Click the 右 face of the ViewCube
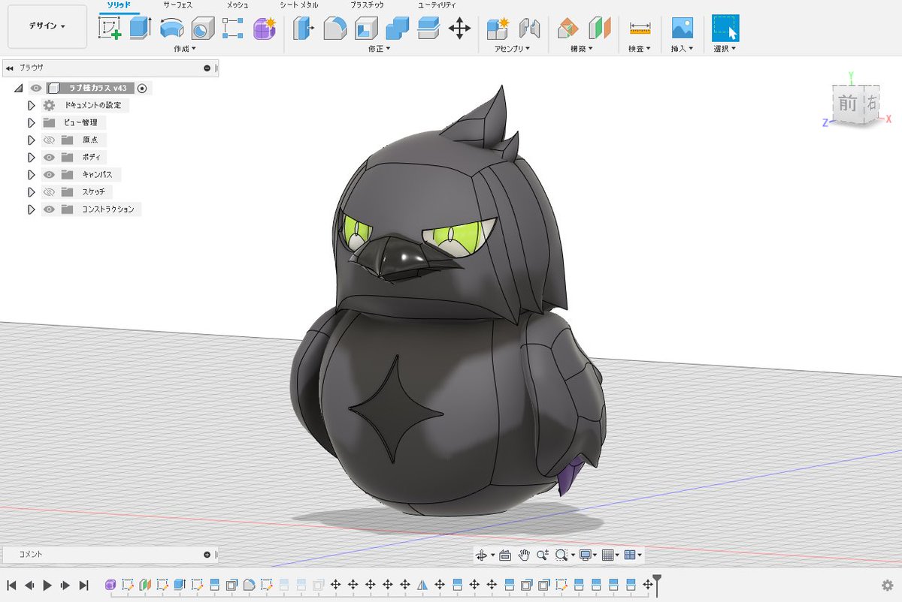 872,103
